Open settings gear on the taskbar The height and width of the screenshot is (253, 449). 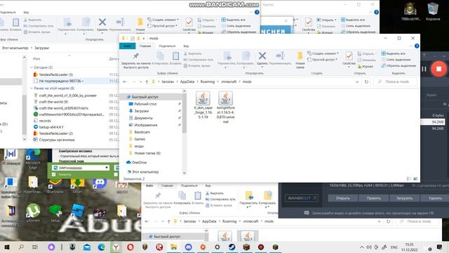(x=217, y=247)
